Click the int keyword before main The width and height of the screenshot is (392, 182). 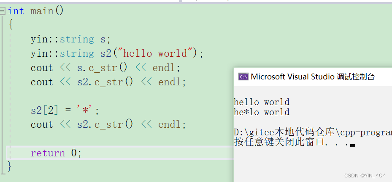(16, 11)
